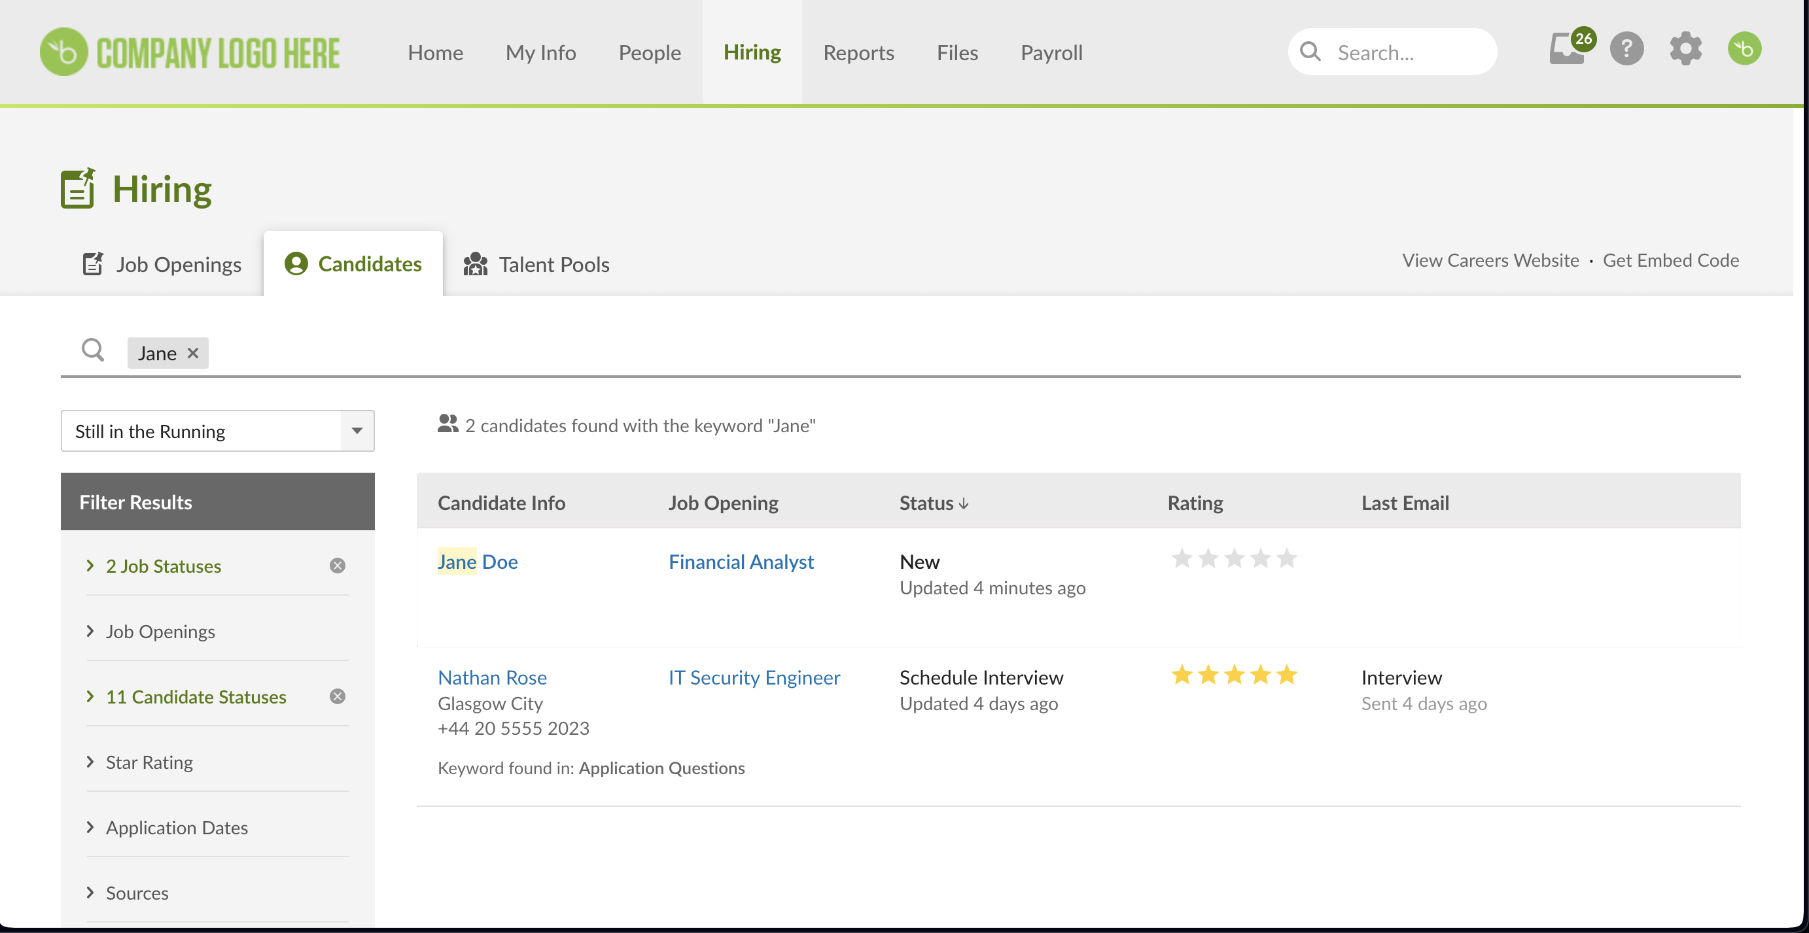Open the green user profile avatar
Image resolution: width=1809 pixels, height=933 pixels.
[x=1744, y=48]
